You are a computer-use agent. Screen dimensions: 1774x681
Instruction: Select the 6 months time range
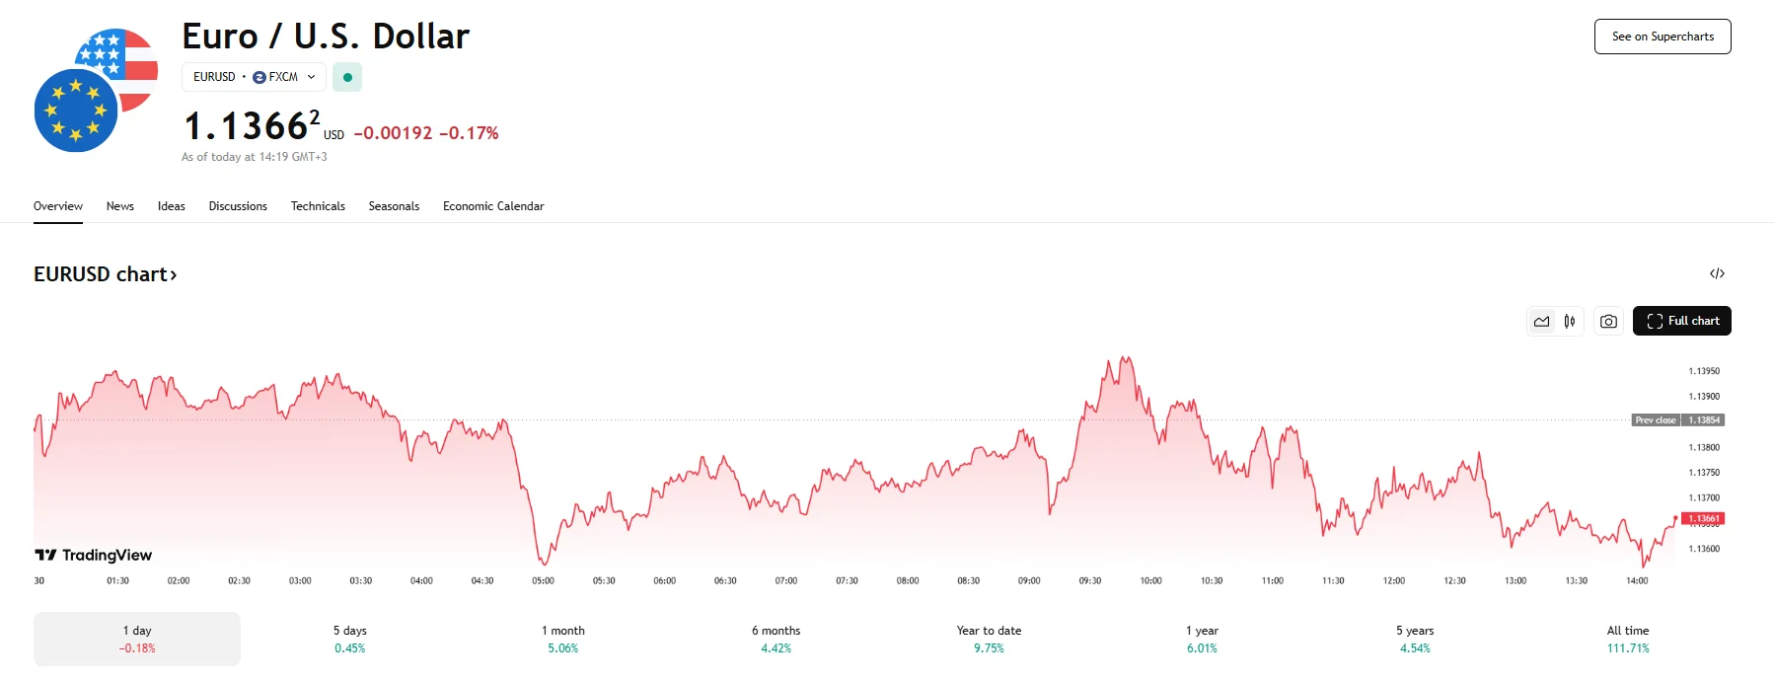click(x=776, y=639)
